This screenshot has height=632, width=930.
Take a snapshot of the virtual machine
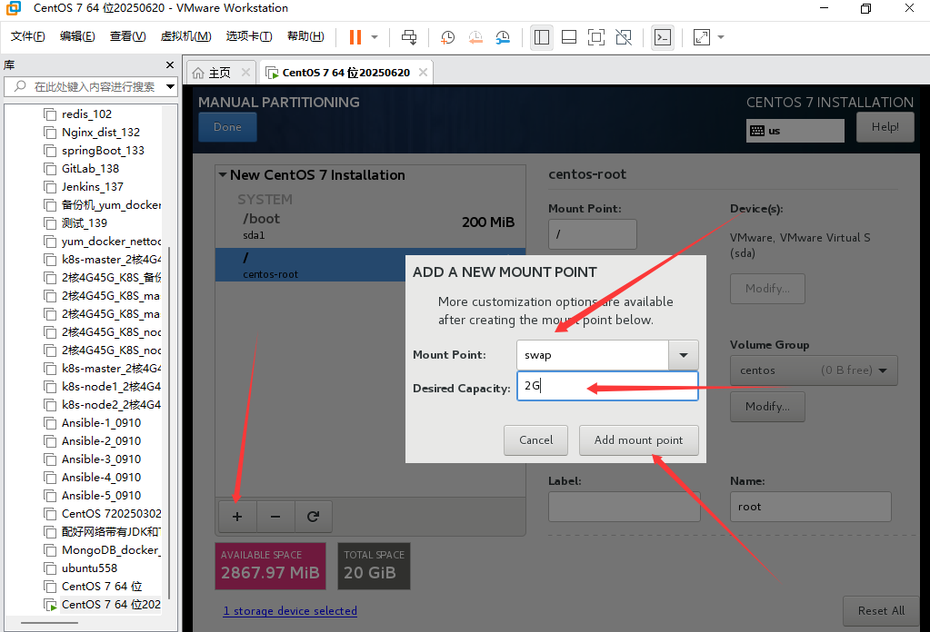click(x=445, y=37)
